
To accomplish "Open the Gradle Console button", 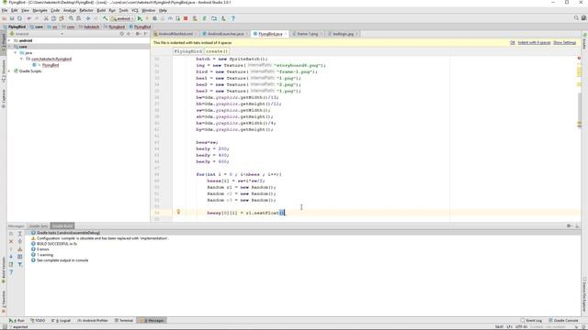I will 563,321.
